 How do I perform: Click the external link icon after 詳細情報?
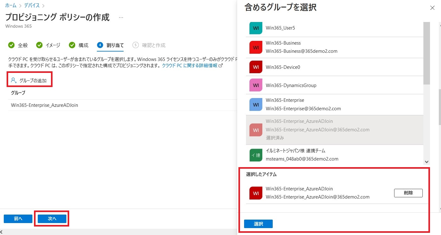point(220,66)
